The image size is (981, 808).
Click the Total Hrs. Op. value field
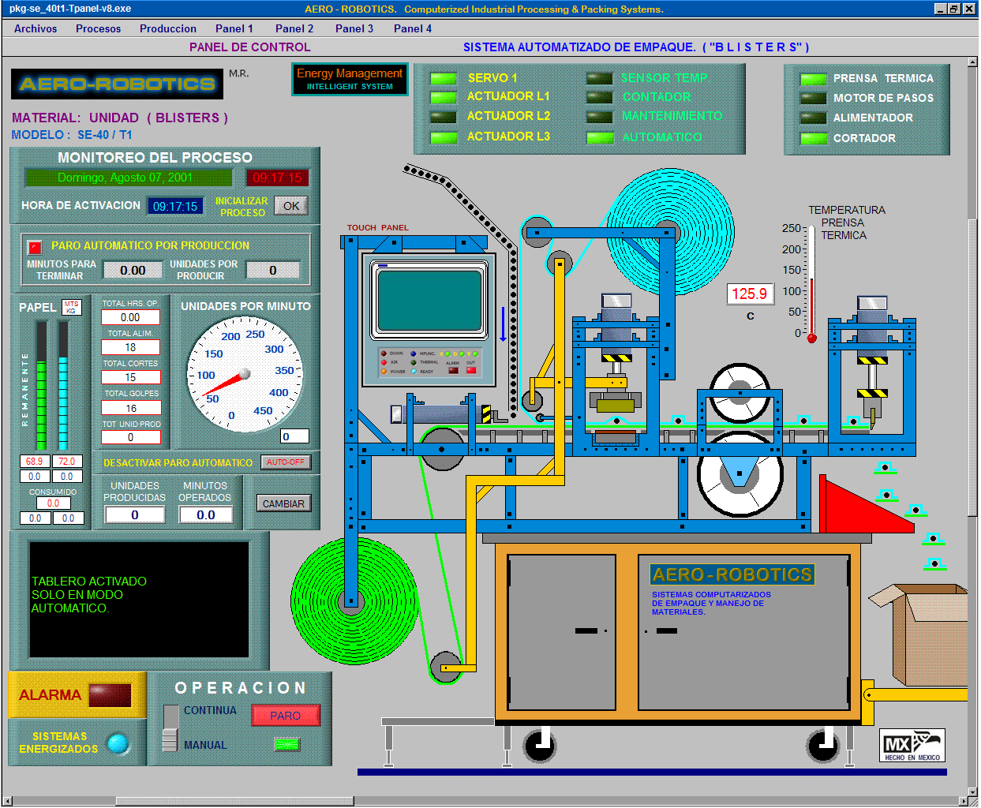coord(130,317)
